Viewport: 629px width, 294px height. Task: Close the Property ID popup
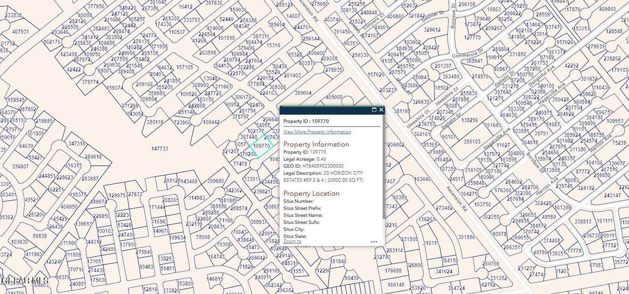point(381,110)
